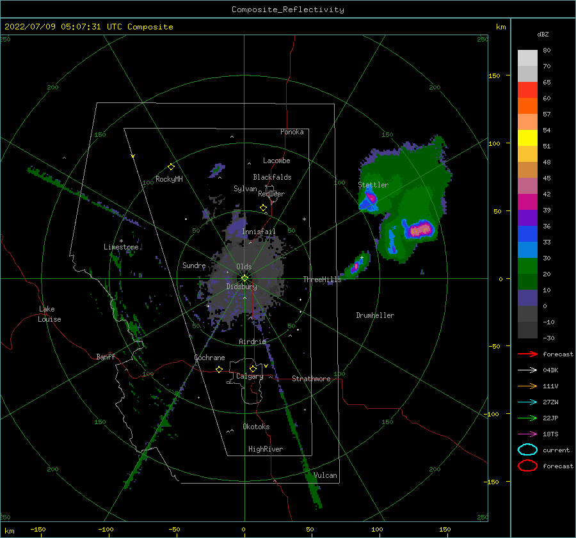Click the Airdrie label
This screenshot has height=538, width=576.
252,342
